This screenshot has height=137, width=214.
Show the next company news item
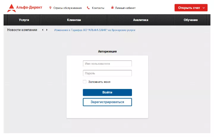click(47, 30)
